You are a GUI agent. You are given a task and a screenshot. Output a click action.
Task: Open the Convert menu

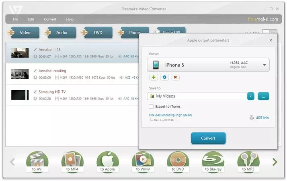click(50, 19)
